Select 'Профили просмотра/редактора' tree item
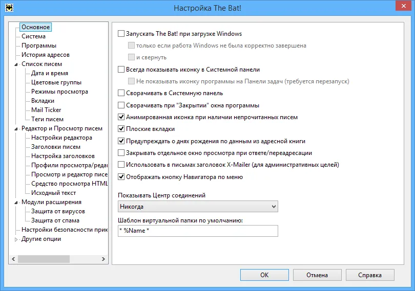Screen dimensions: 415x291 coord(69,166)
